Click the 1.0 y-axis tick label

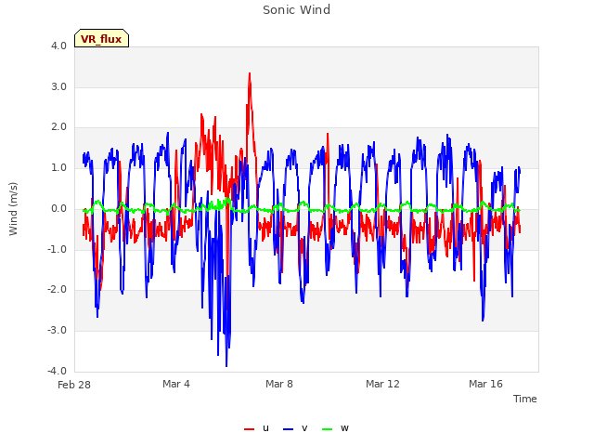click(x=58, y=167)
